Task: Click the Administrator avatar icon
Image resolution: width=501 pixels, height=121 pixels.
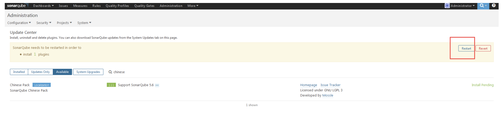Action: coord(447,6)
